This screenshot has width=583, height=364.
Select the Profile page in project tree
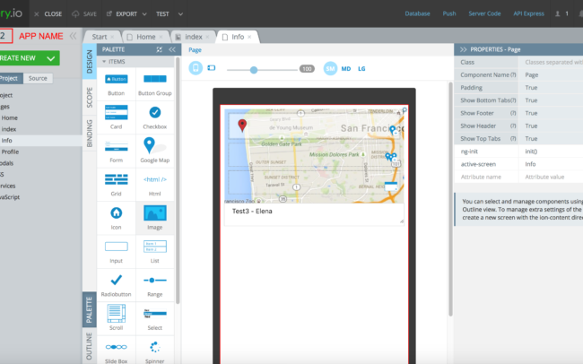coord(10,152)
